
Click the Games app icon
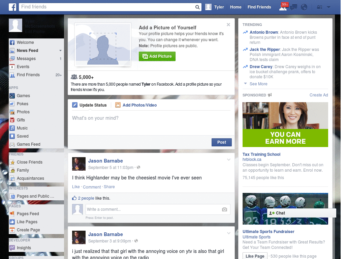(12, 96)
